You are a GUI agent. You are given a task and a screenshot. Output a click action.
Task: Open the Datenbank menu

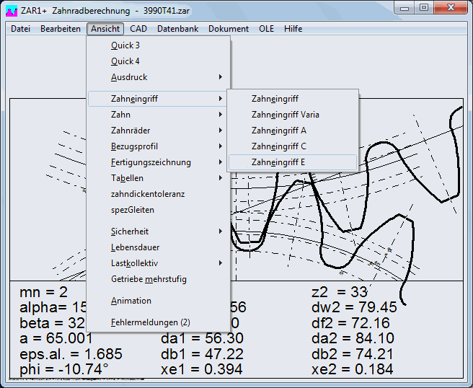coord(179,29)
